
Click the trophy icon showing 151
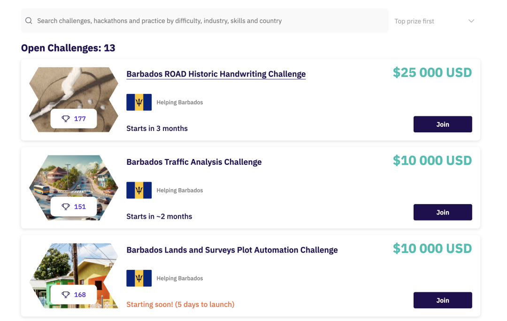[66, 206]
